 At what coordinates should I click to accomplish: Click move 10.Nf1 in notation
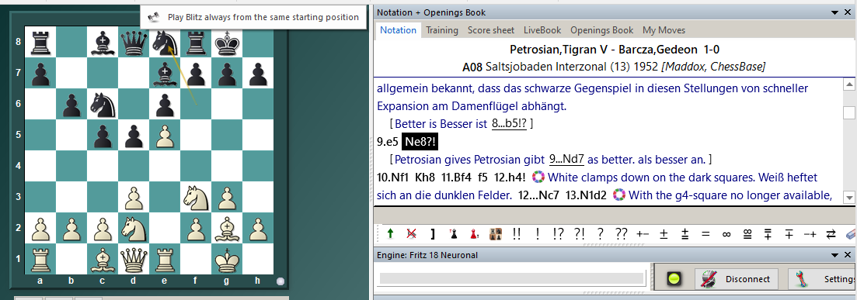click(x=392, y=178)
